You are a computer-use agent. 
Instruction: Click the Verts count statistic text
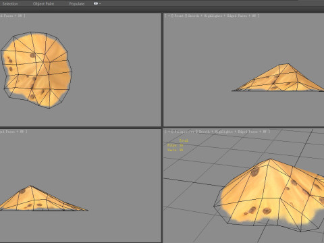pyautogui.click(x=175, y=150)
